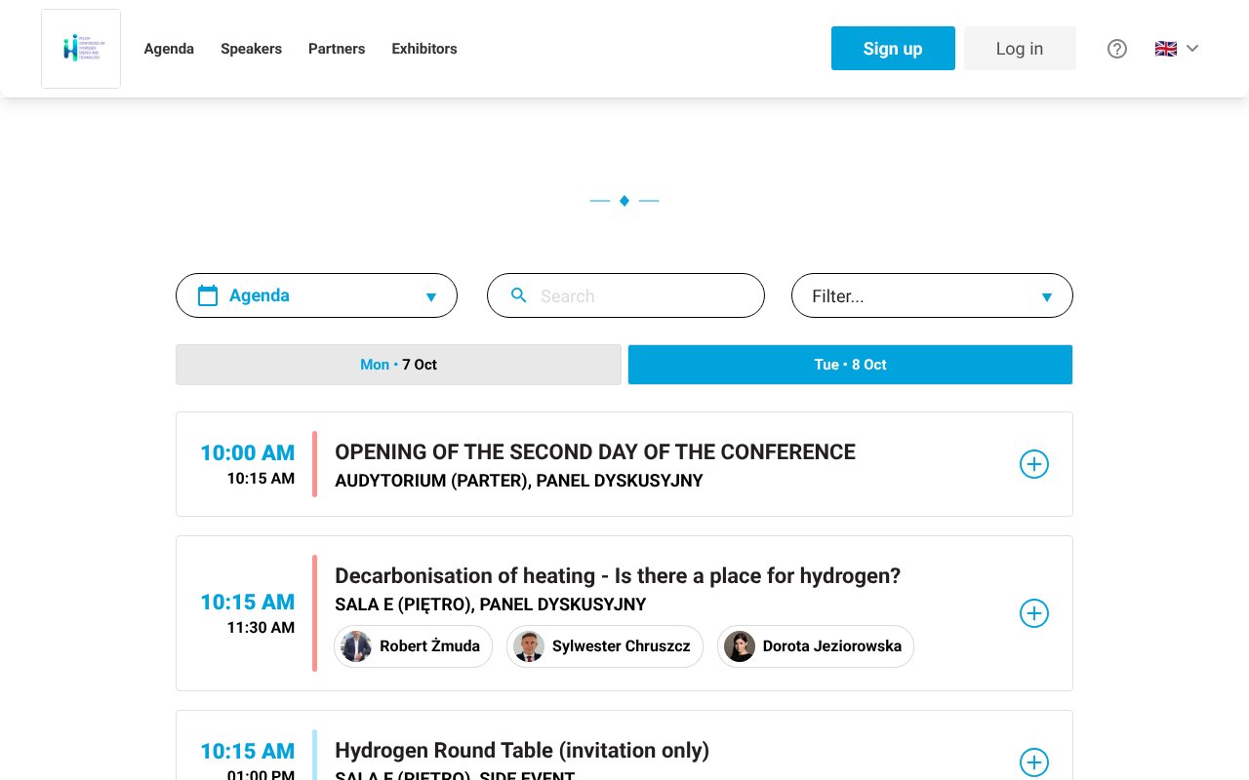1249x780 pixels.
Task: Open the help question mark icon
Action: [x=1116, y=48]
